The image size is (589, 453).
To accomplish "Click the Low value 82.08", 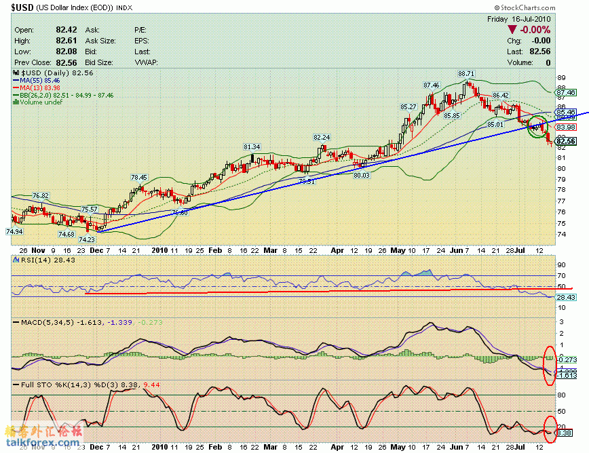I will pos(66,52).
